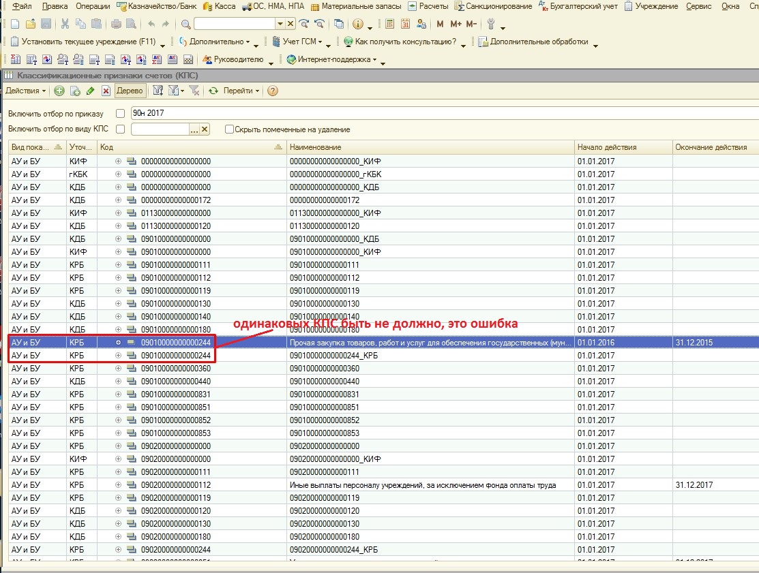Enable 'Включить отбор по виду КПС' checkbox
The width and height of the screenshot is (759, 573).
[x=121, y=129]
